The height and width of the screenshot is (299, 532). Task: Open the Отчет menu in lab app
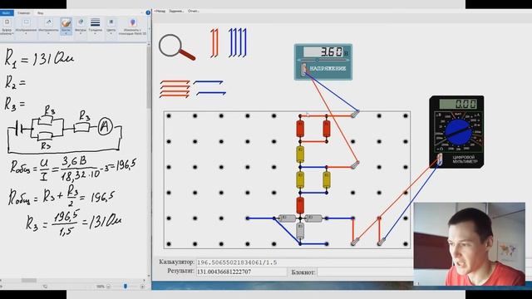coord(194,11)
